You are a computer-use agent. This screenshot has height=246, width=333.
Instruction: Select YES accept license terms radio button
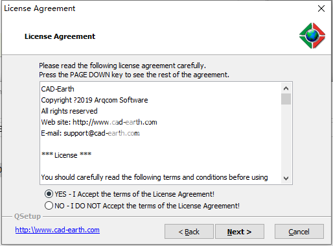pyautogui.click(x=49, y=194)
